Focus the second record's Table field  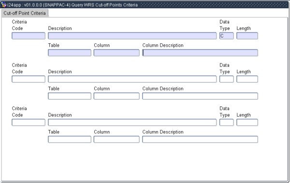point(70,96)
